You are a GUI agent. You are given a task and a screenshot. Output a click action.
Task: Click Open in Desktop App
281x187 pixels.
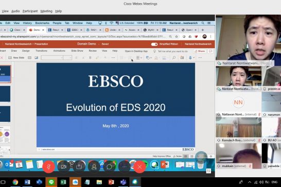[136, 51]
